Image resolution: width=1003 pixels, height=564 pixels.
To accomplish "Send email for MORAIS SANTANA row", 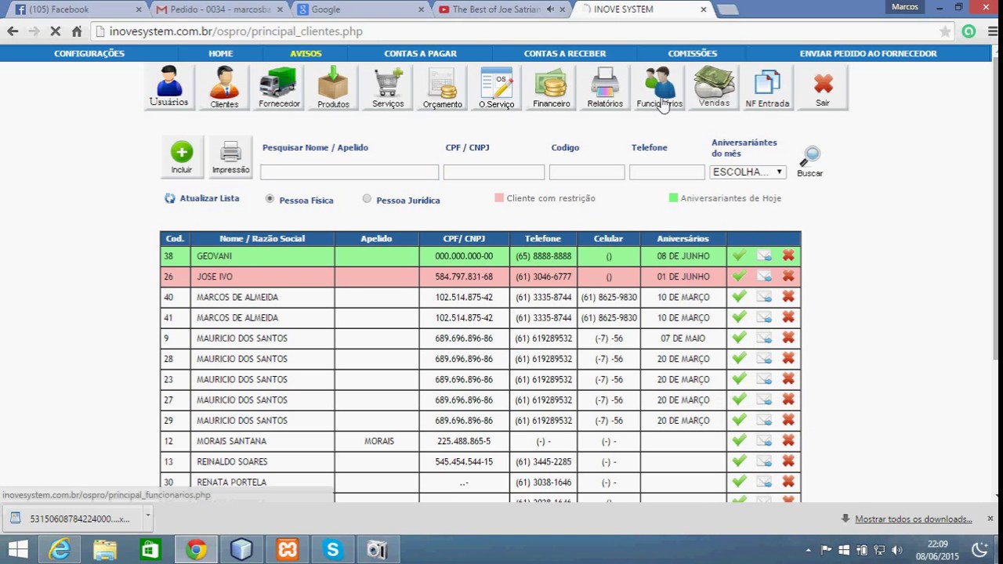I will (x=764, y=441).
